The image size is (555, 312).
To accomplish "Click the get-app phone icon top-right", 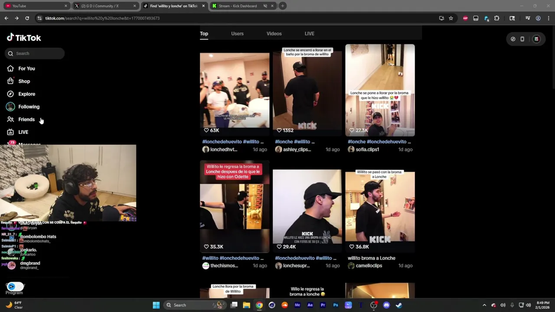I will [x=522, y=39].
